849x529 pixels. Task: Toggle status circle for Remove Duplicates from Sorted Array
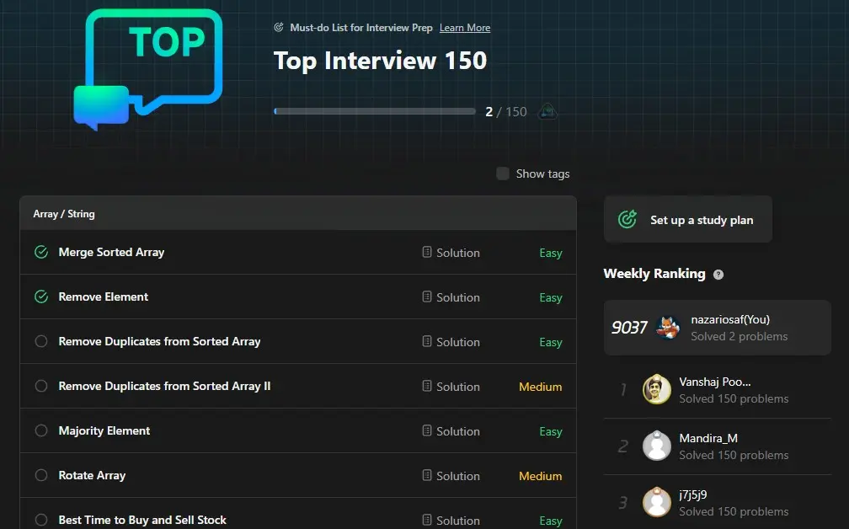[x=41, y=341]
